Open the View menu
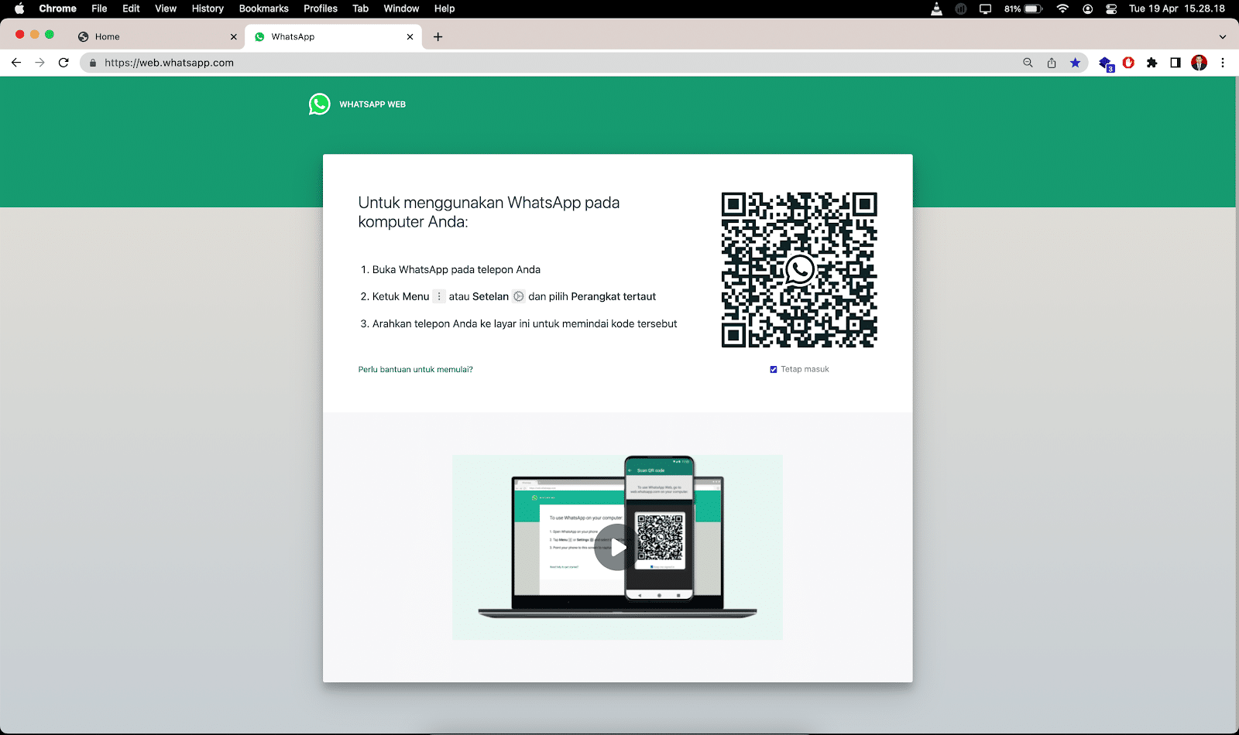Viewport: 1239px width, 735px height. point(166,9)
